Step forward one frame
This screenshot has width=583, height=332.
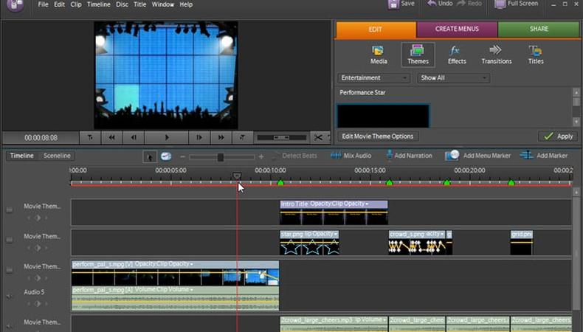[x=199, y=137]
